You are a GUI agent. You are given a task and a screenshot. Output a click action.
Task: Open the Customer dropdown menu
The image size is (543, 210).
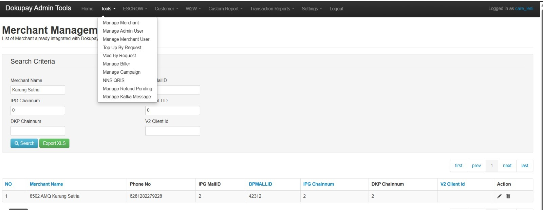167,8
